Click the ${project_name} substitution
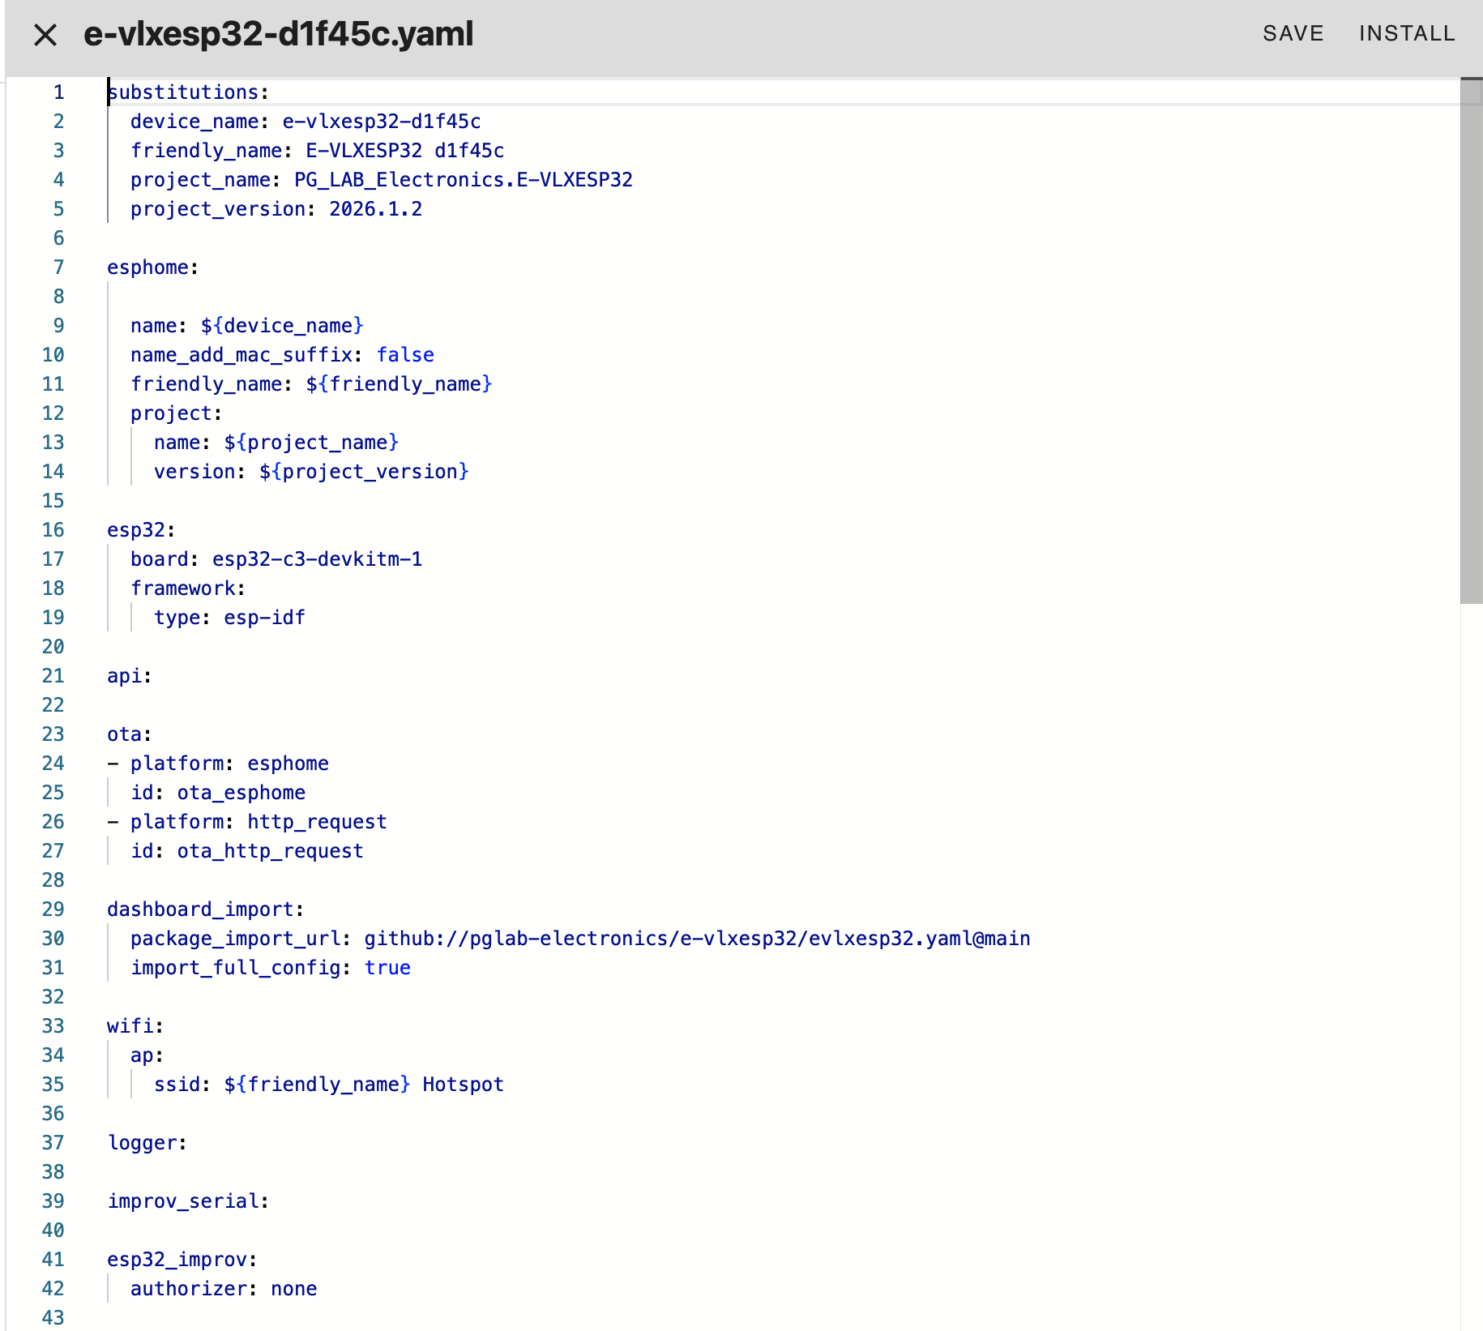1483x1331 pixels. [x=311, y=443]
